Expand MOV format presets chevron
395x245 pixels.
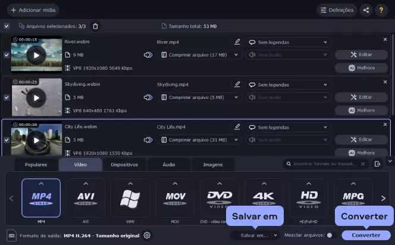(175, 184)
